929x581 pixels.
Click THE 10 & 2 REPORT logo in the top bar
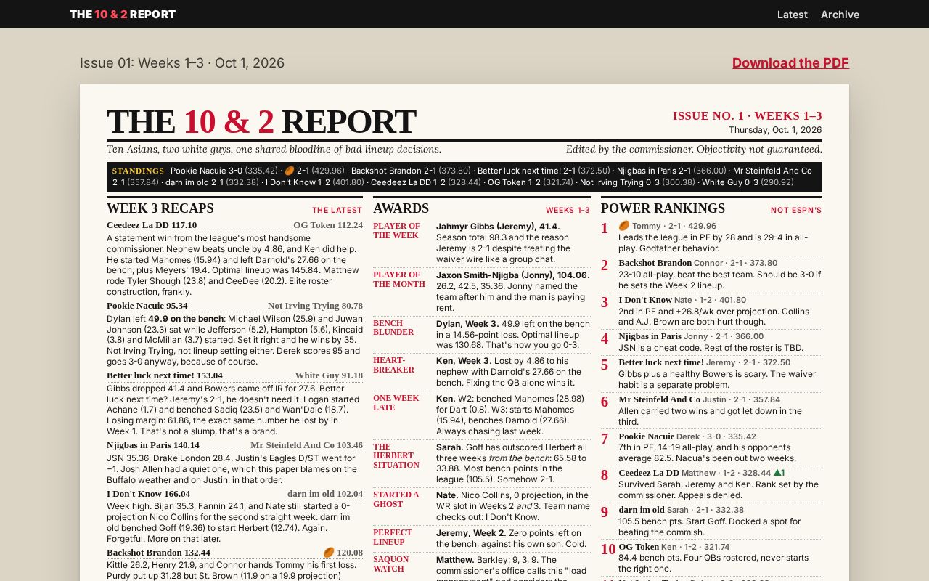(x=123, y=15)
